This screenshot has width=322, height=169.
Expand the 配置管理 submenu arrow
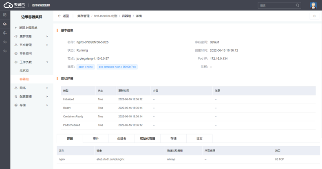[47, 97]
